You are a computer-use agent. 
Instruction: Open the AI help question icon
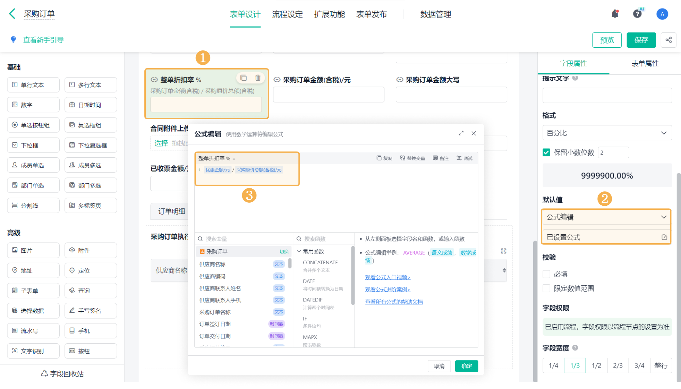coord(637,14)
